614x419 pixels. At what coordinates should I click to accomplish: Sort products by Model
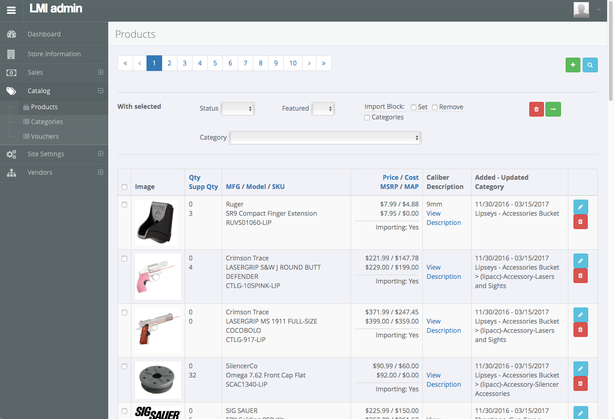click(256, 187)
